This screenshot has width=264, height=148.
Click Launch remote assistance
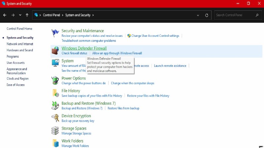point(170,66)
